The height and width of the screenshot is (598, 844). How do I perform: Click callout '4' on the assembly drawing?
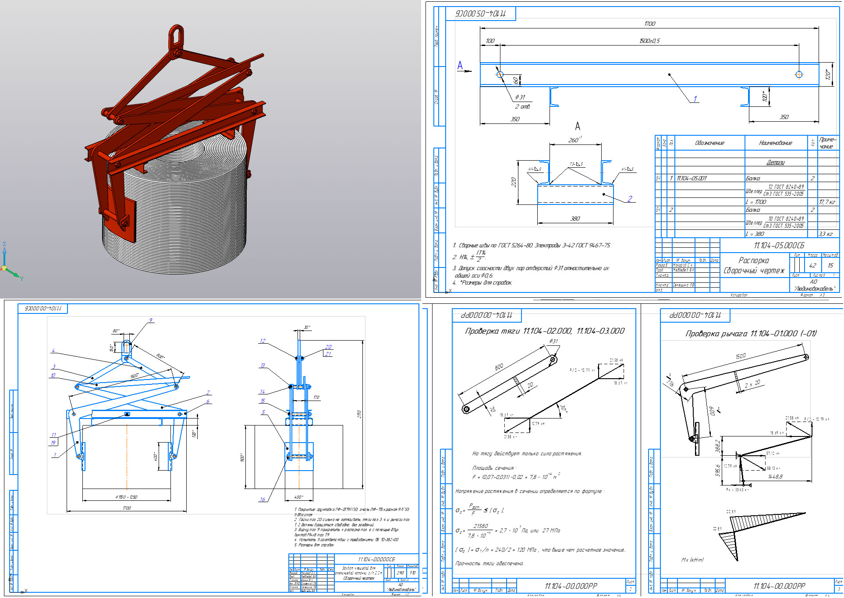tap(53, 351)
